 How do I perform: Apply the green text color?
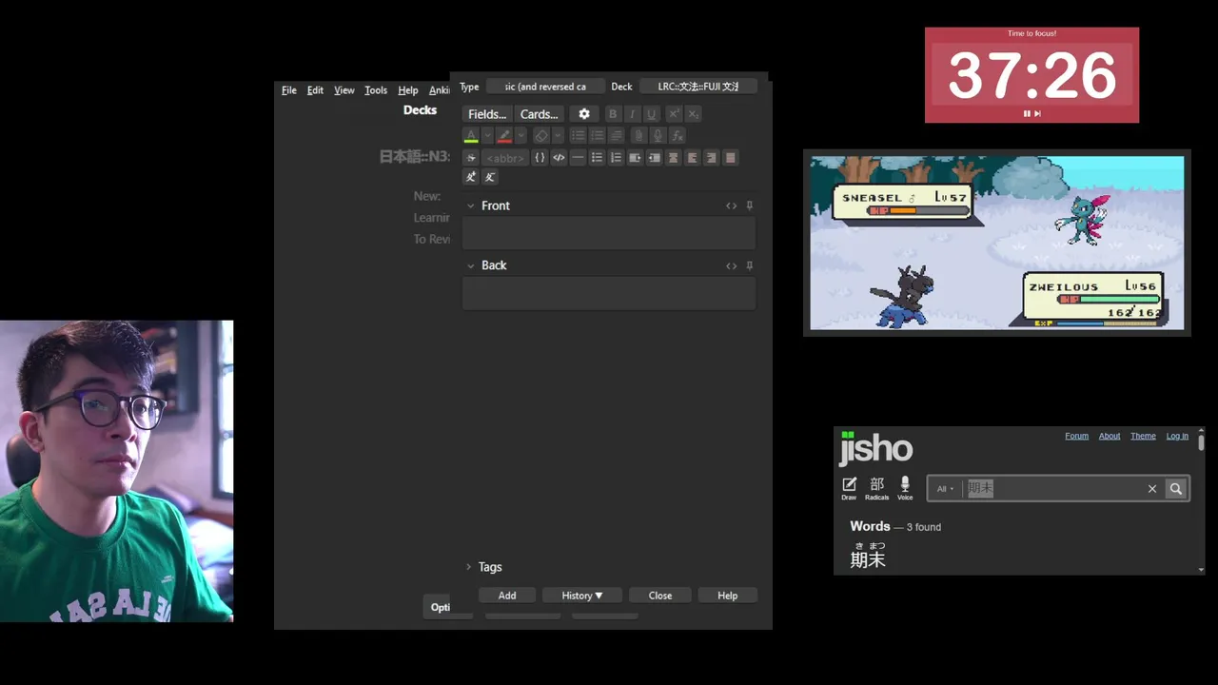point(471,136)
